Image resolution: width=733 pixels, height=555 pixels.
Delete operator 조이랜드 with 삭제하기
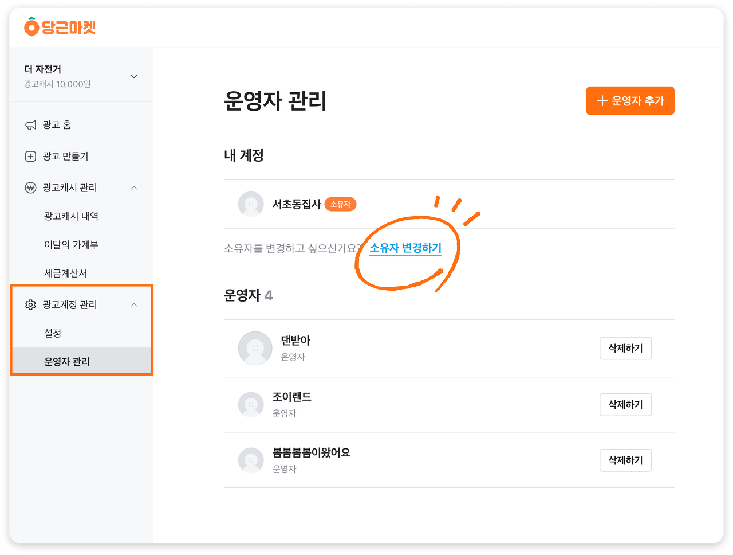point(625,404)
